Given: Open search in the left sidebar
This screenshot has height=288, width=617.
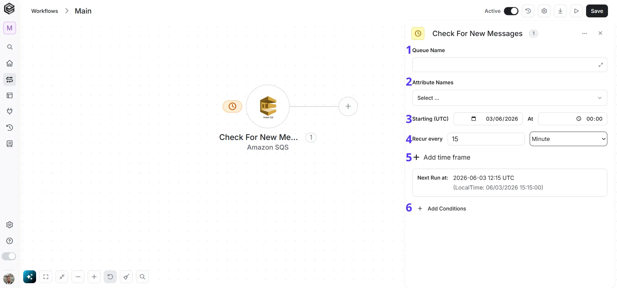Looking at the screenshot, I should 10,47.
